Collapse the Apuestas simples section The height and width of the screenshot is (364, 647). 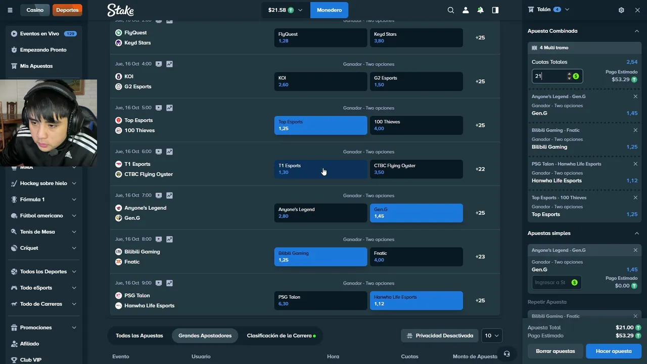[636, 233]
